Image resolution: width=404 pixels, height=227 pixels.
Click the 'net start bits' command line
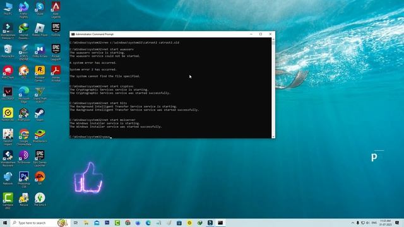(x=98, y=103)
